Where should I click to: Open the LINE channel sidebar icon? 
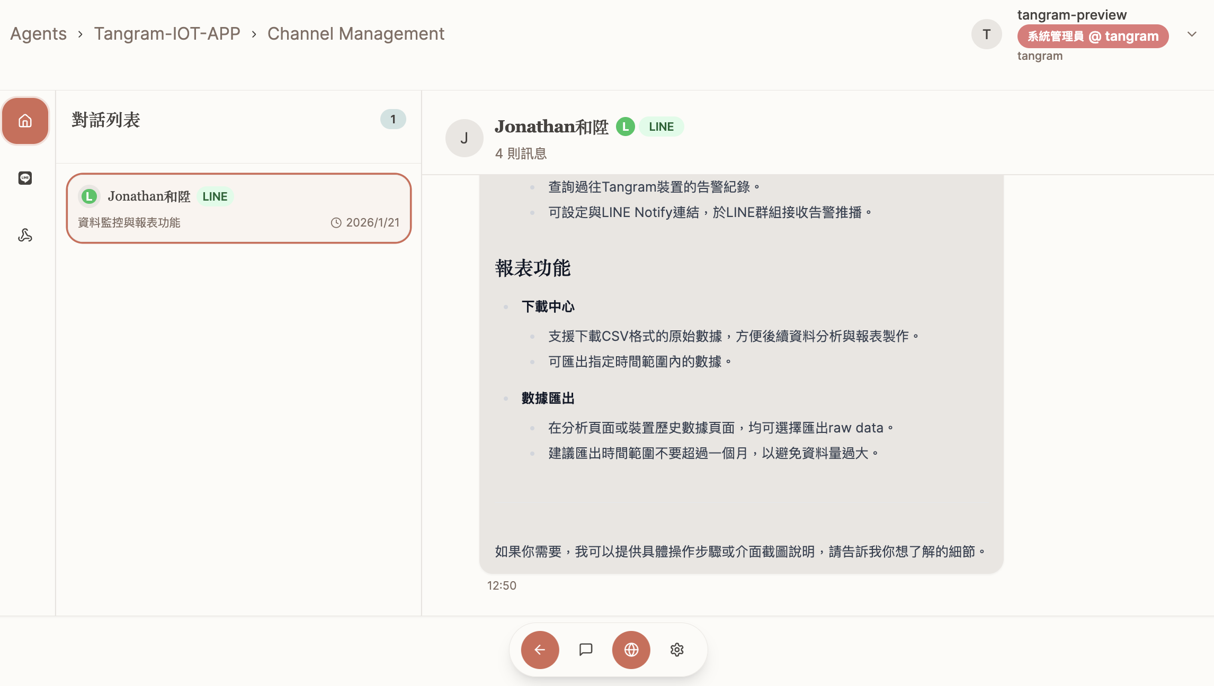(25, 178)
